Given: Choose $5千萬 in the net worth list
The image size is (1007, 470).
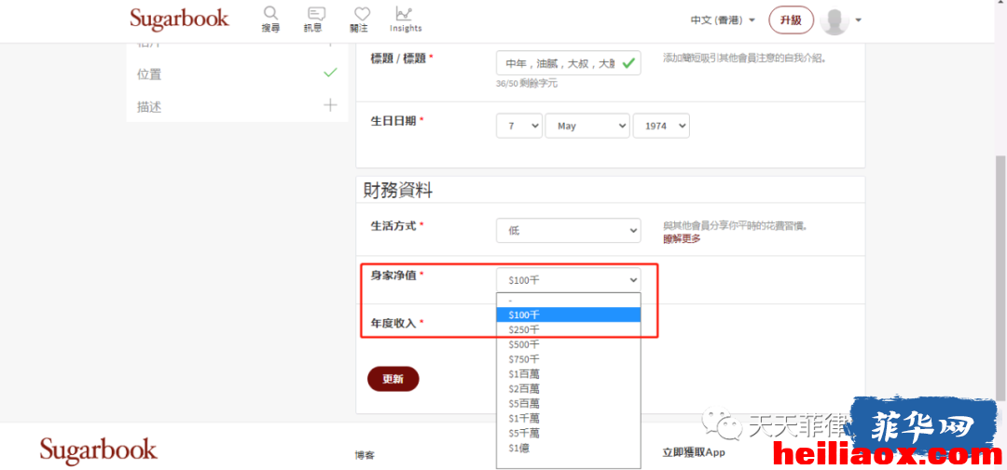Looking at the screenshot, I should click(x=569, y=433).
